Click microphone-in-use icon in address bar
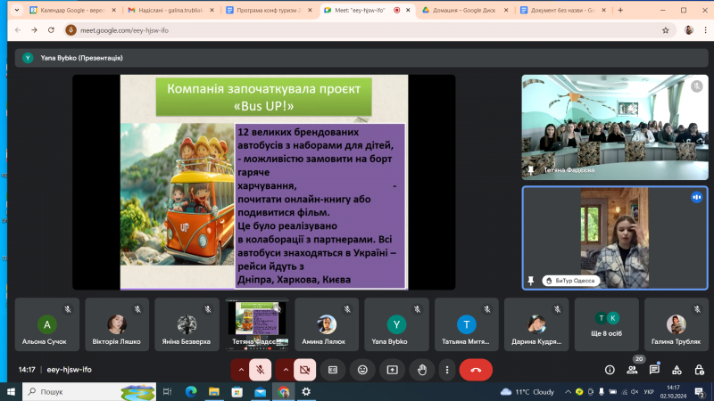Image resolution: width=714 pixels, height=401 pixels. (71, 30)
